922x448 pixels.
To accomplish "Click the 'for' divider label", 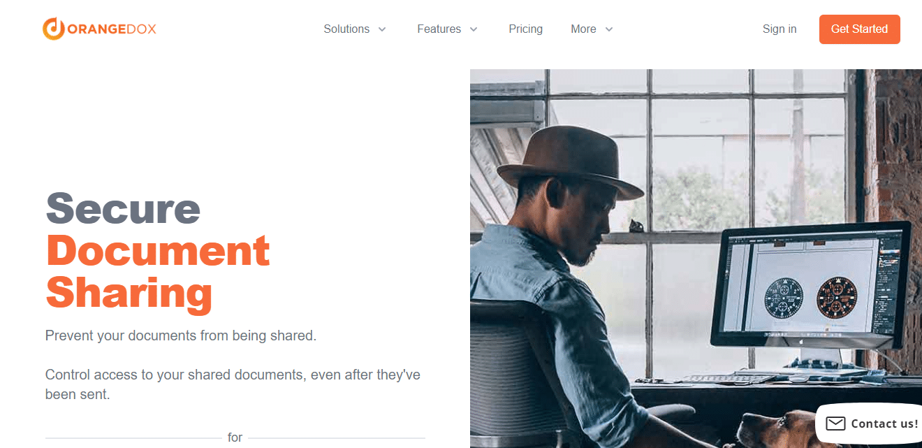I will [x=235, y=438].
